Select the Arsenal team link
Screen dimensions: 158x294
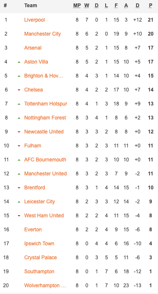(33, 47)
